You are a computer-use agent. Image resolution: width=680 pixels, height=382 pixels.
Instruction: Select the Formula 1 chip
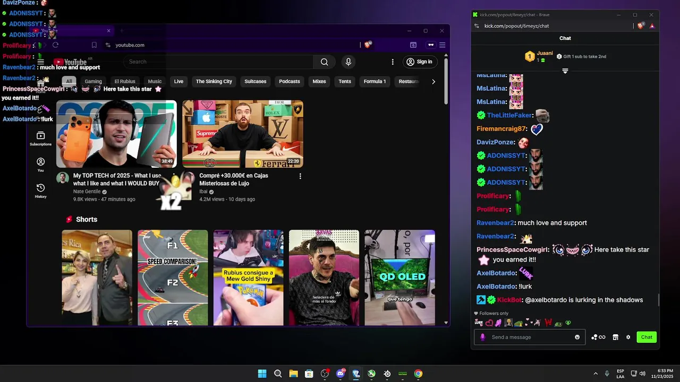pyautogui.click(x=375, y=82)
